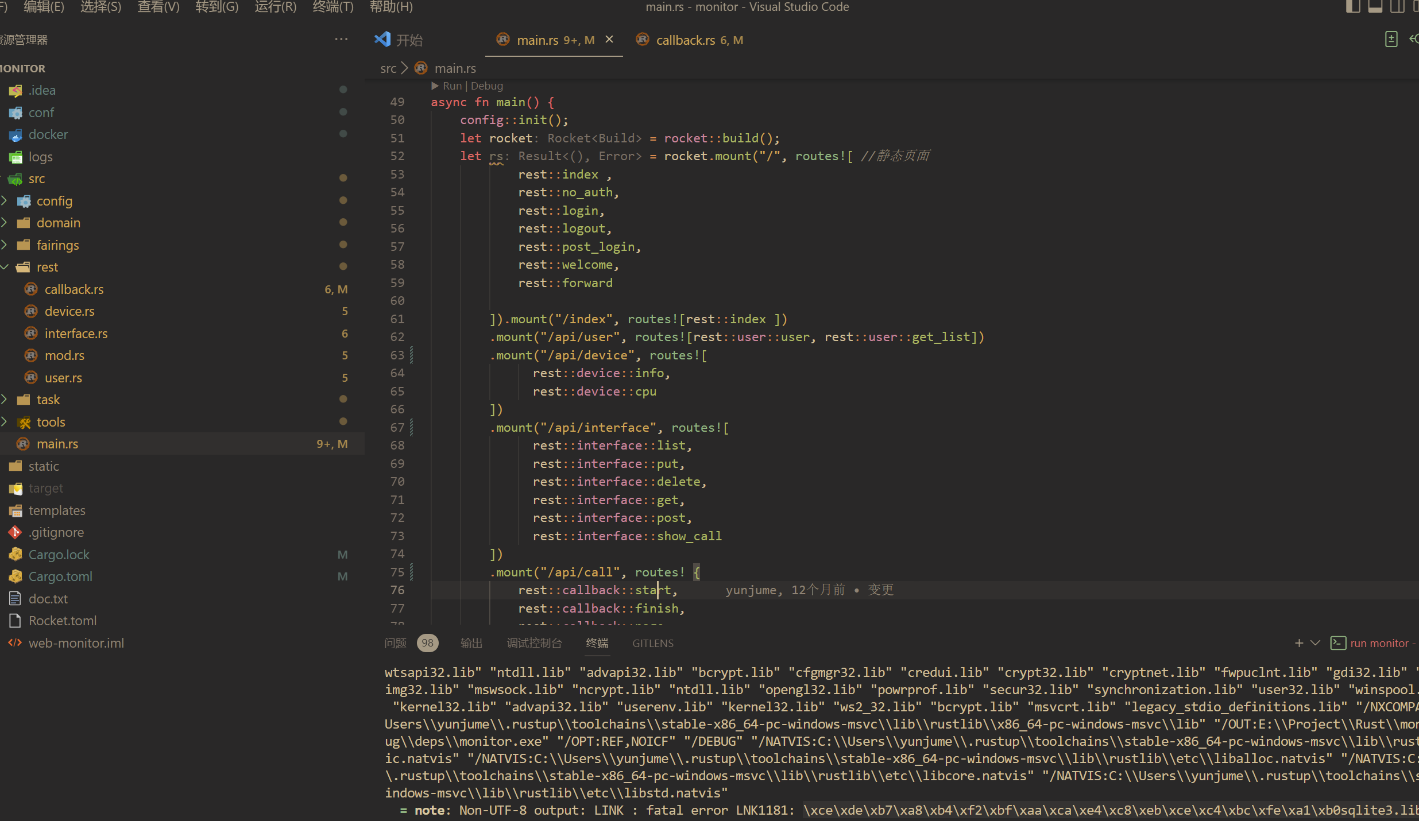Open the 选择(S) menu
The width and height of the screenshot is (1419, 821).
100,7
